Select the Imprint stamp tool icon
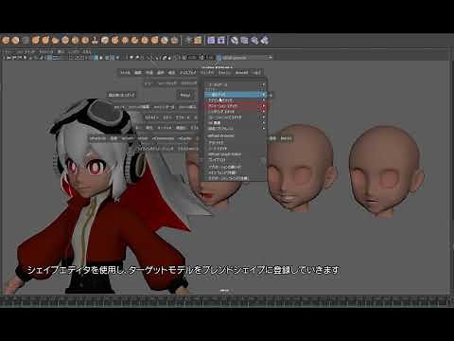This screenshot has width=454, height=341. (x=95, y=41)
